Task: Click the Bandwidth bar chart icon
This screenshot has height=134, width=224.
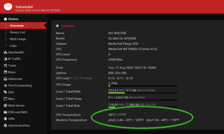Action: (5, 52)
